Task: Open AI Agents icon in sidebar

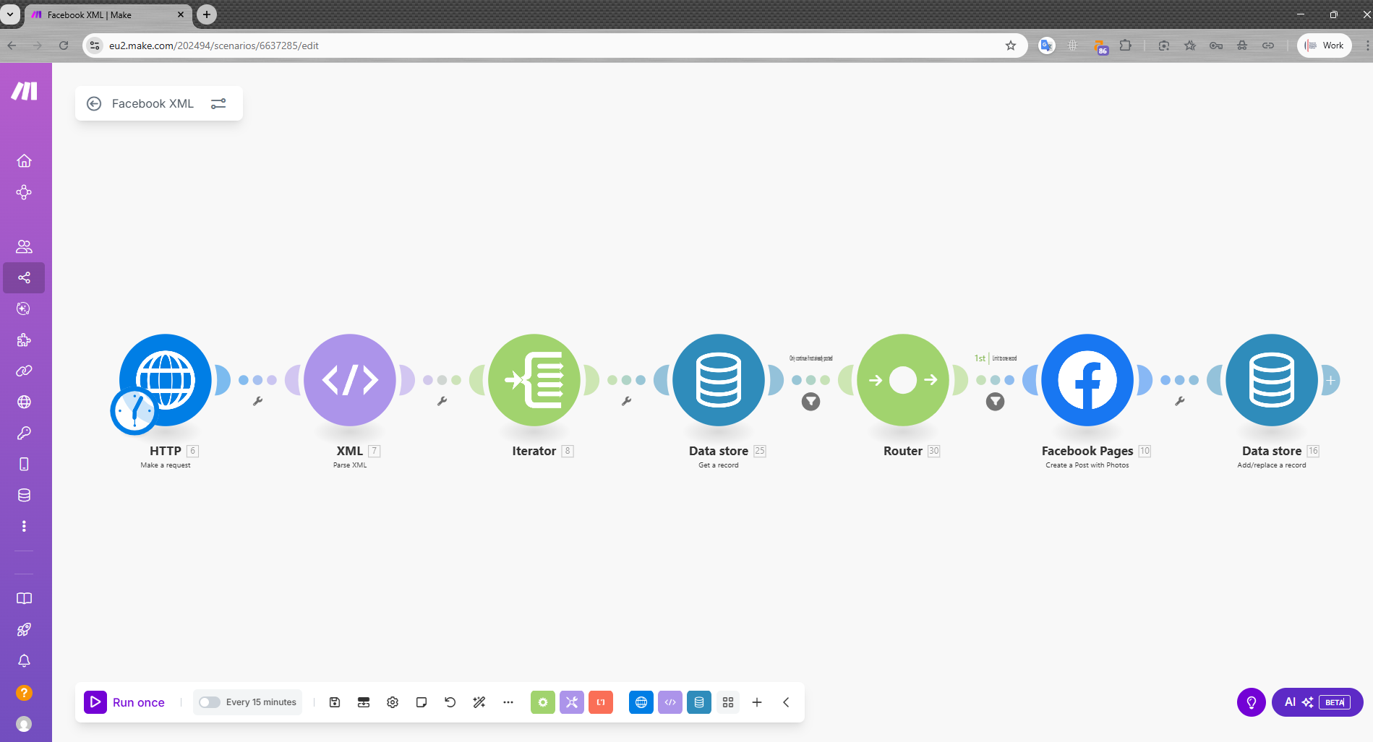Action: point(24,309)
